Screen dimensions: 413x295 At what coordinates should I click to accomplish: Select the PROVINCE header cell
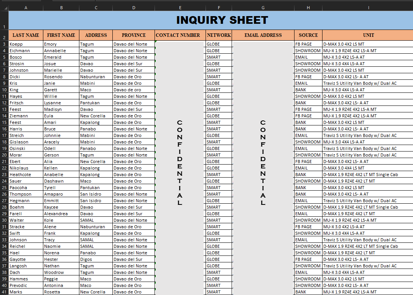point(133,35)
